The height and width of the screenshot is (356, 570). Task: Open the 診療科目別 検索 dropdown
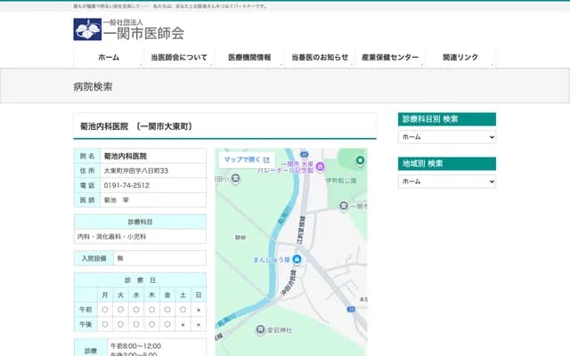click(x=447, y=138)
